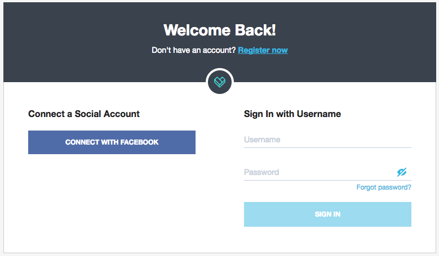This screenshot has height=256, width=439.
Task: Click the Connect a Social Account heading
Action: coord(84,114)
